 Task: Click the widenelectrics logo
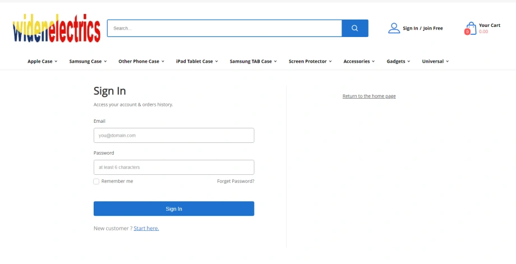point(57,28)
